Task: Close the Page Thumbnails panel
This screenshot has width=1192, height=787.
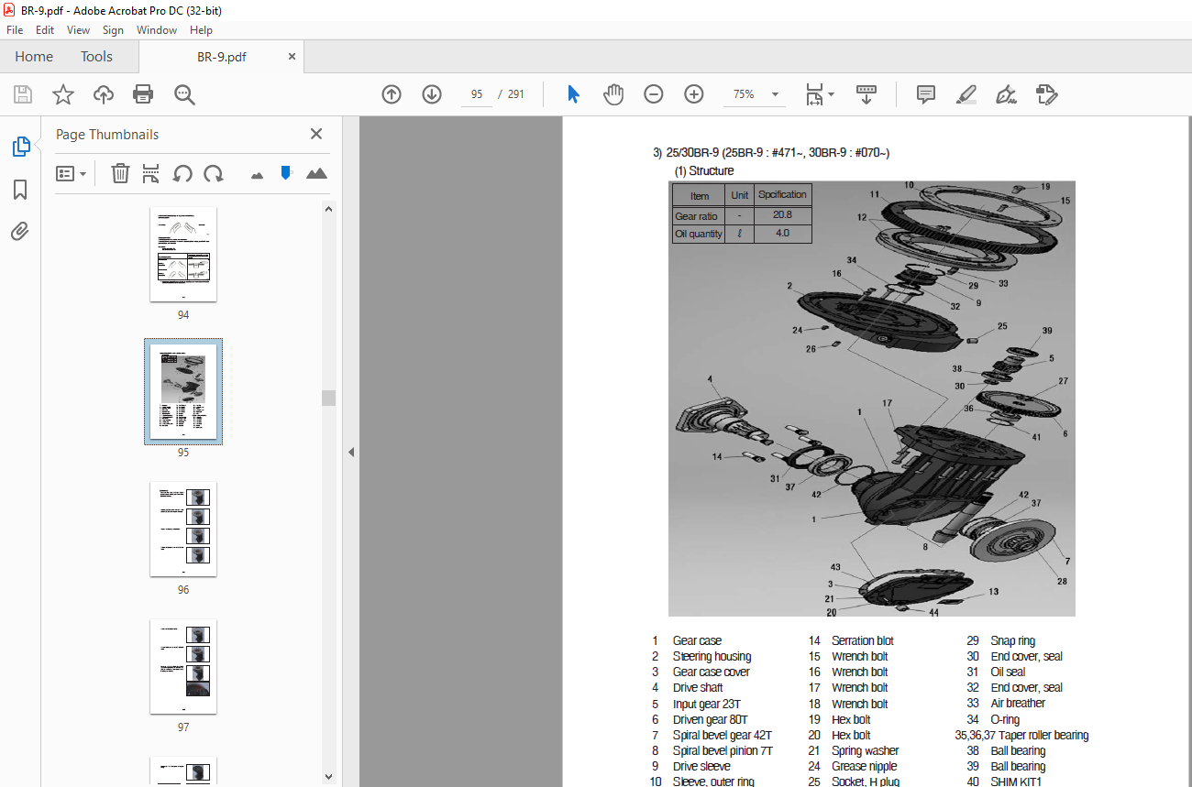Action: pos(316,134)
